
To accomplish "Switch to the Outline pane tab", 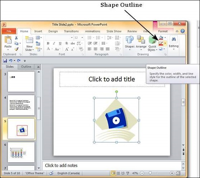I will pyautogui.click(x=26, y=66).
